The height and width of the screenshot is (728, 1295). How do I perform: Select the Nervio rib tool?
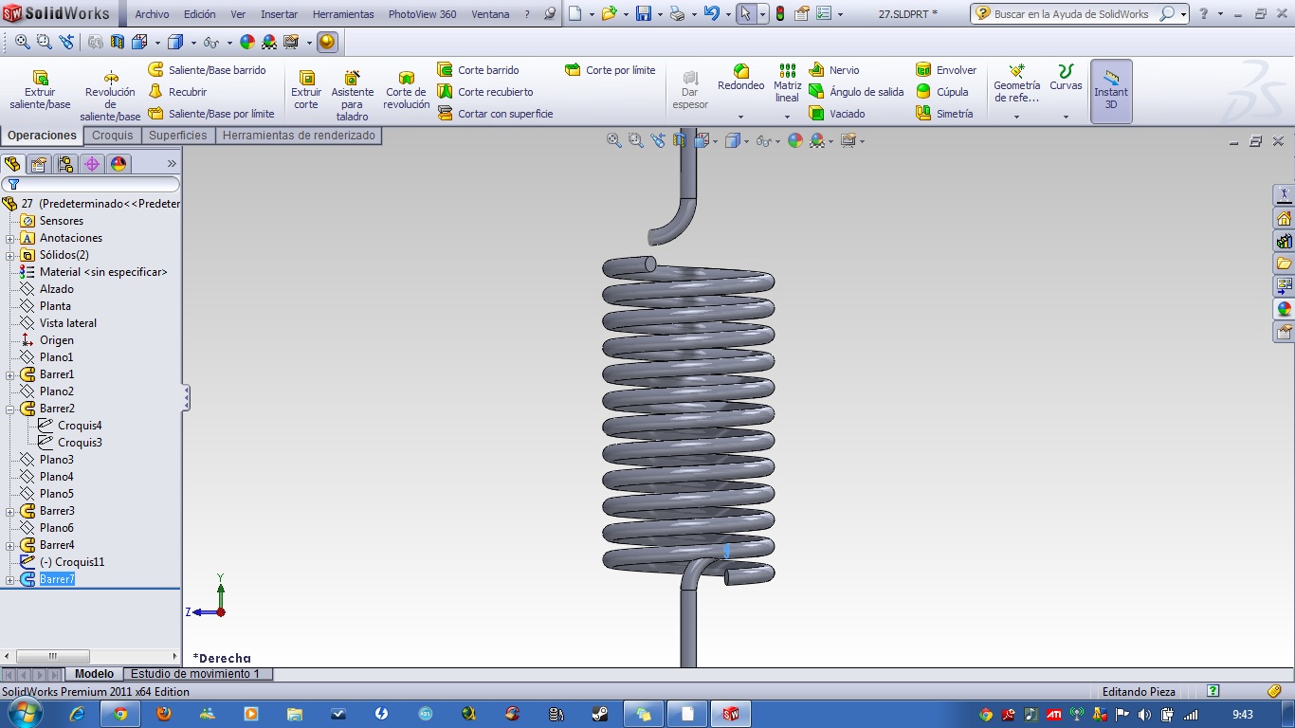(834, 70)
